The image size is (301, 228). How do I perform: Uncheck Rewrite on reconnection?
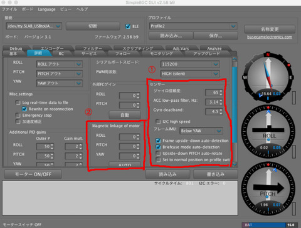pyautogui.click(x=24, y=109)
